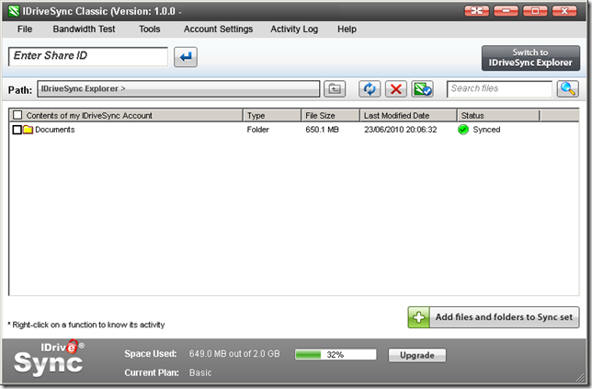
Task: Click the IDriveSync title bar logo icon
Action: [14, 11]
